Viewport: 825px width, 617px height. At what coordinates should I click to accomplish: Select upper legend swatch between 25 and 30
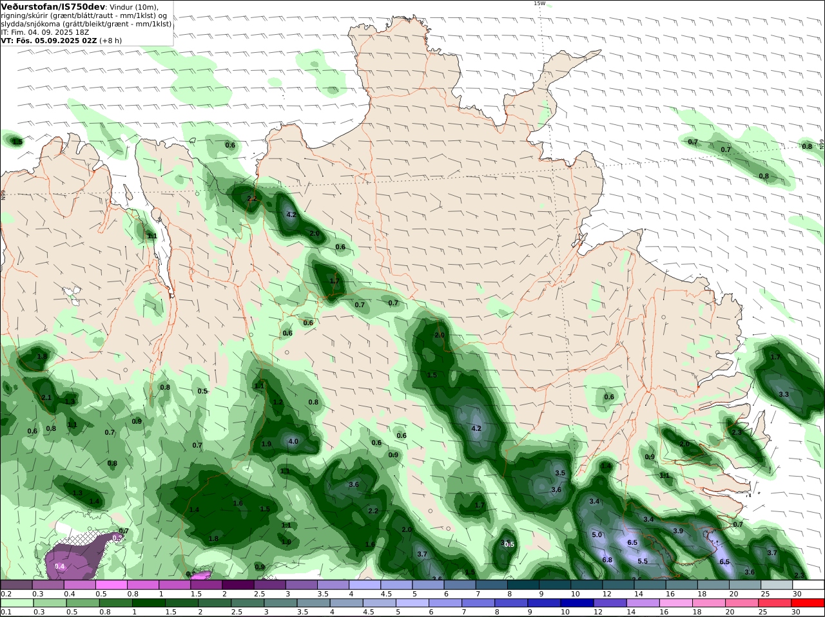(x=777, y=585)
